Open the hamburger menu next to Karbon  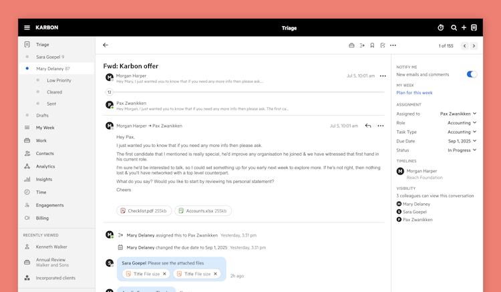[27, 27]
